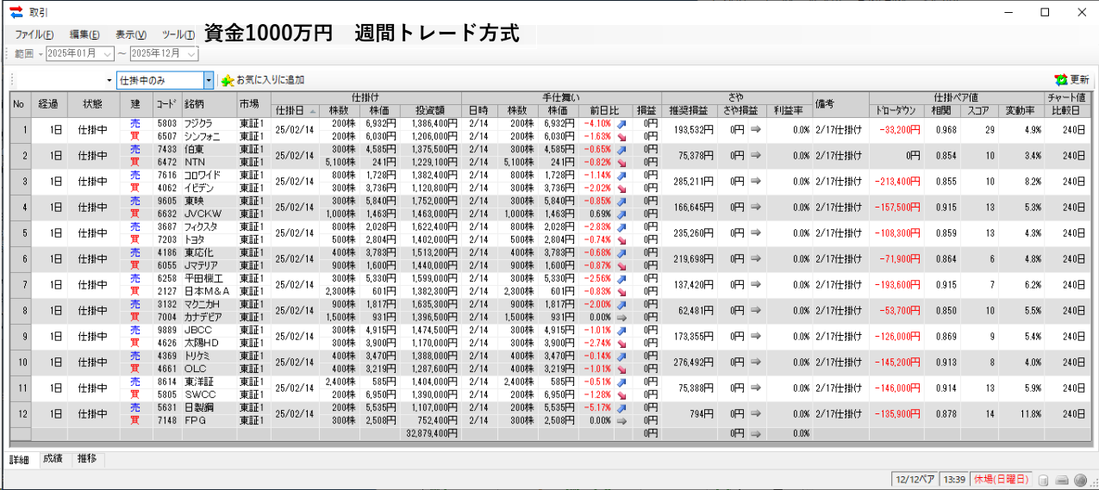1099x490 pixels.
Task: Switch to the 推移 tab
Action: coord(86,459)
